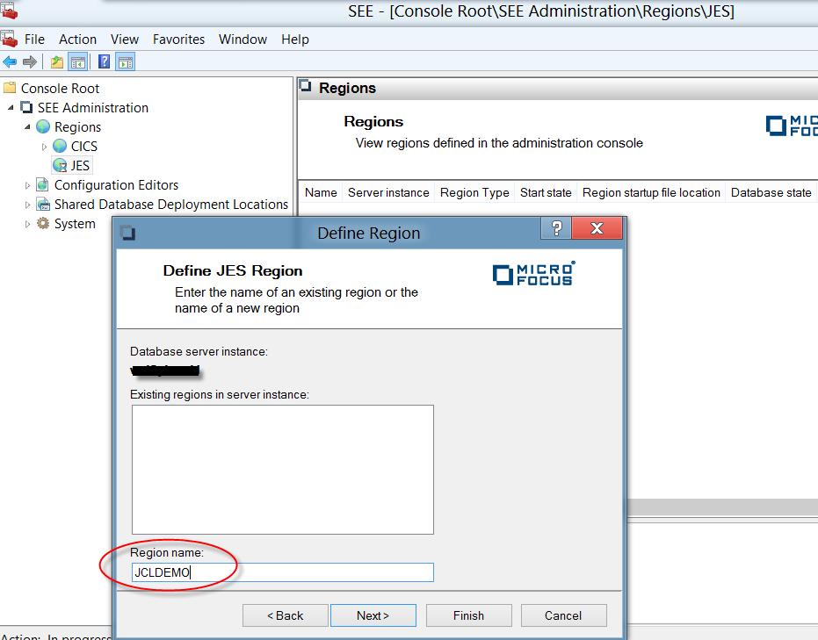
Task: Select SEE Administration tree label
Action: click(93, 108)
